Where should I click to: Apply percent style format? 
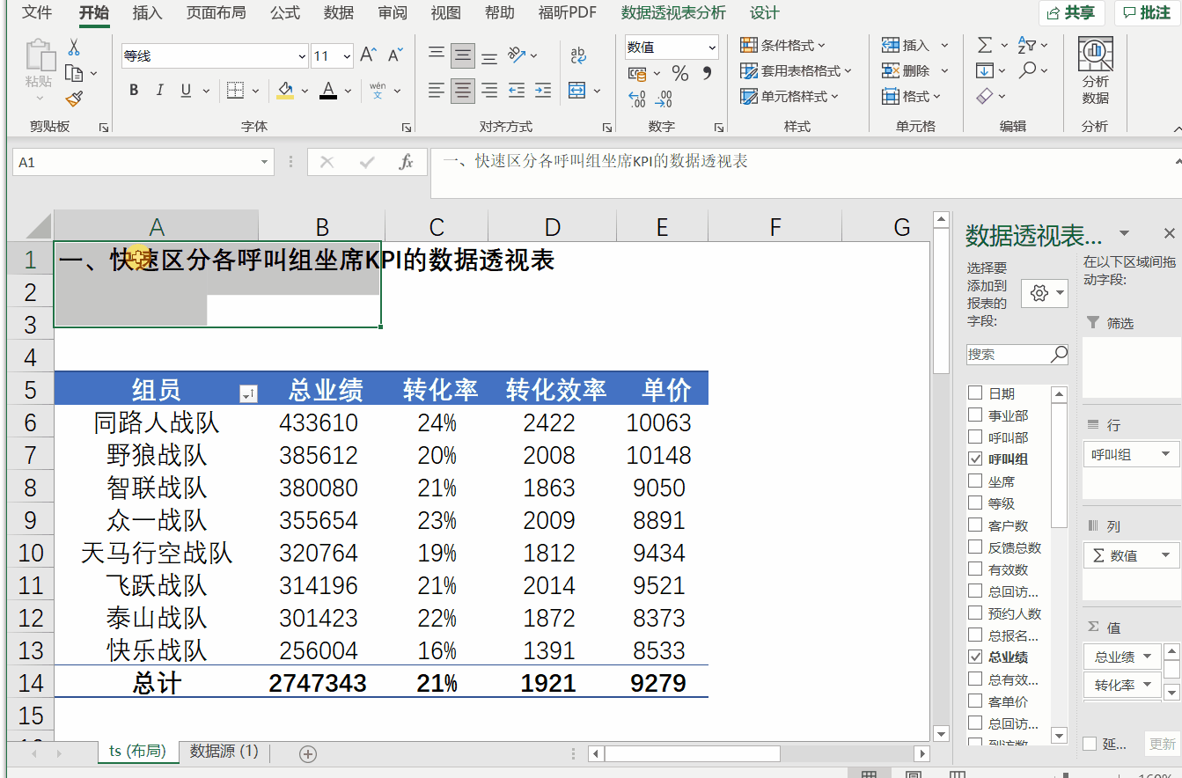680,73
